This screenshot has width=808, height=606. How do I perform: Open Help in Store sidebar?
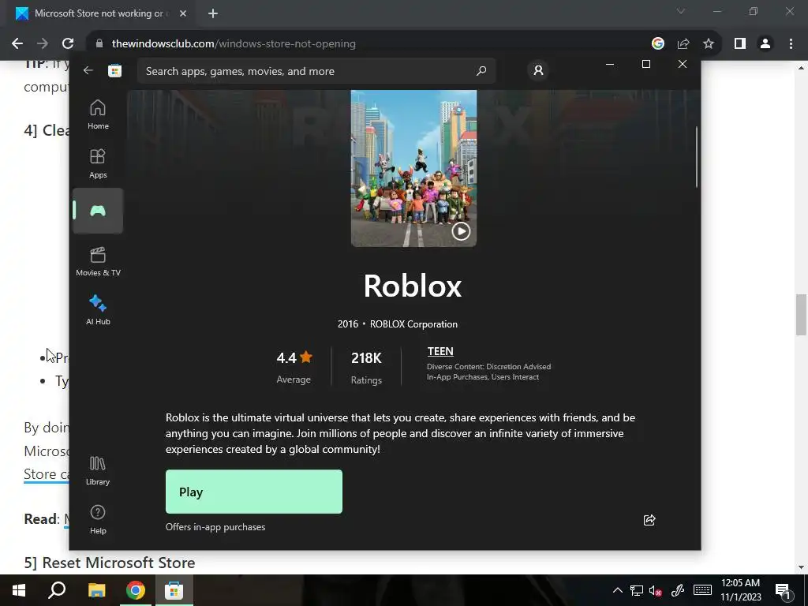pos(98,519)
